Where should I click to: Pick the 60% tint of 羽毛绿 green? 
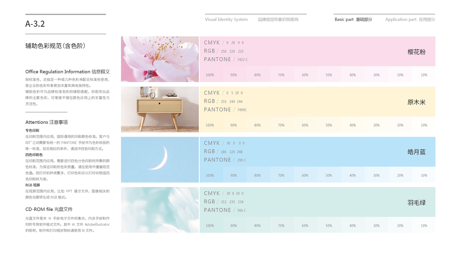pos(306,225)
